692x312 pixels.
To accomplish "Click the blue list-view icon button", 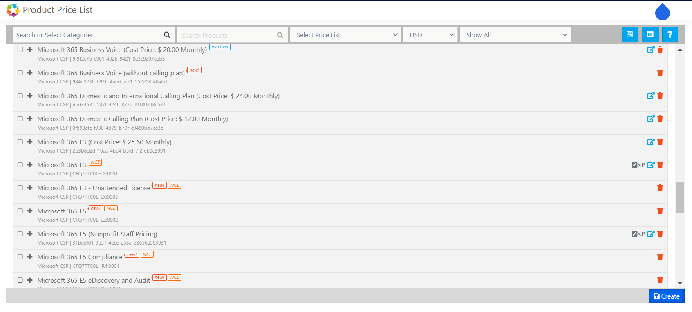I will click(650, 34).
